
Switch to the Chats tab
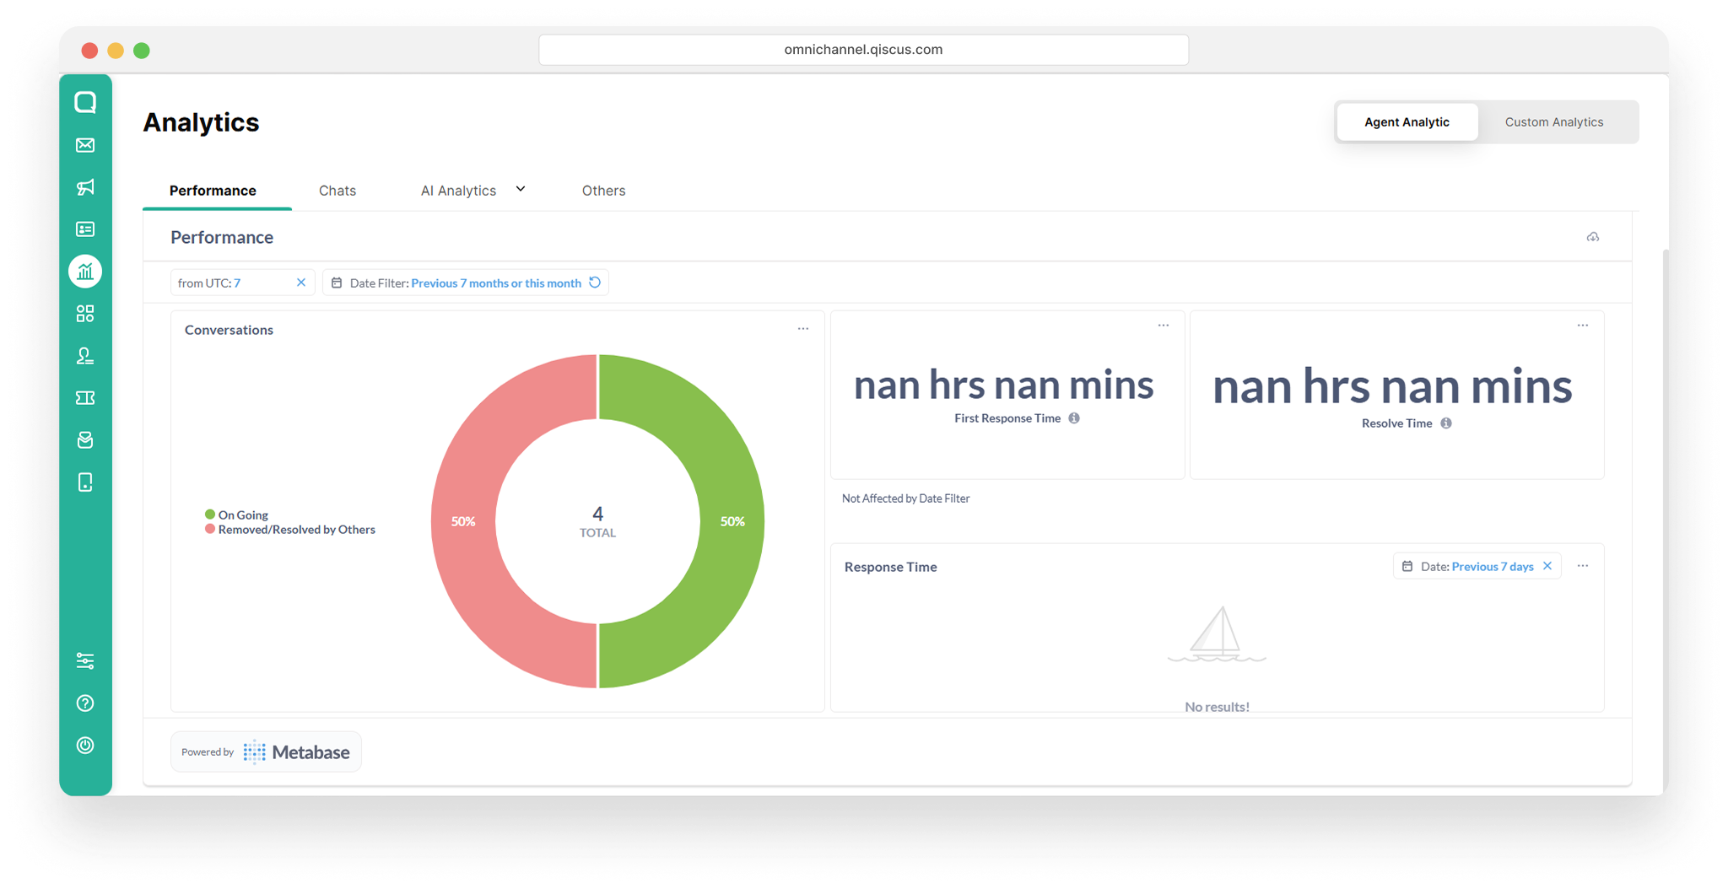coord(337,191)
